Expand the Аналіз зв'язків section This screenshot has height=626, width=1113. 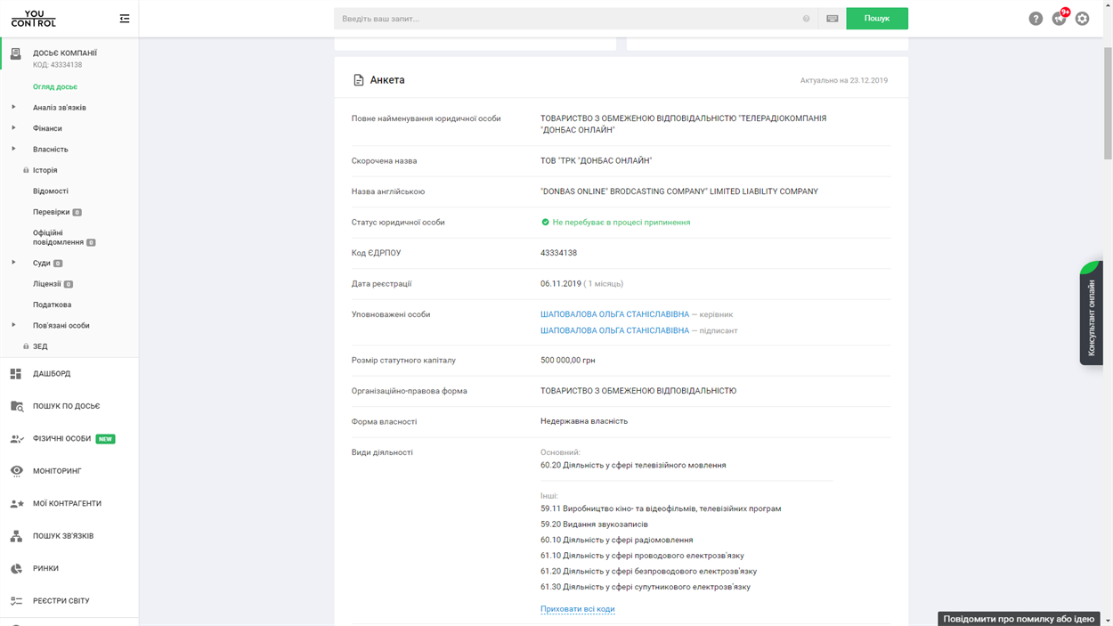coord(13,107)
